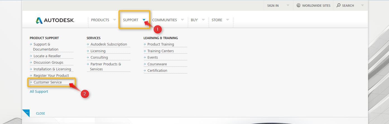Collapse the Support dropdown arrow
The width and height of the screenshot is (389, 124).
tap(144, 20)
